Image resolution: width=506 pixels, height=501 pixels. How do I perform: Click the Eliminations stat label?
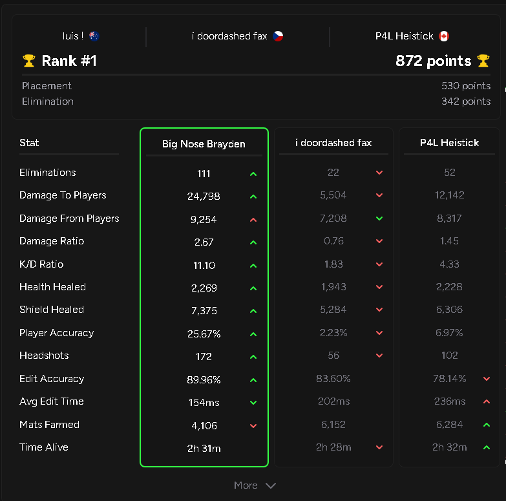coord(48,173)
